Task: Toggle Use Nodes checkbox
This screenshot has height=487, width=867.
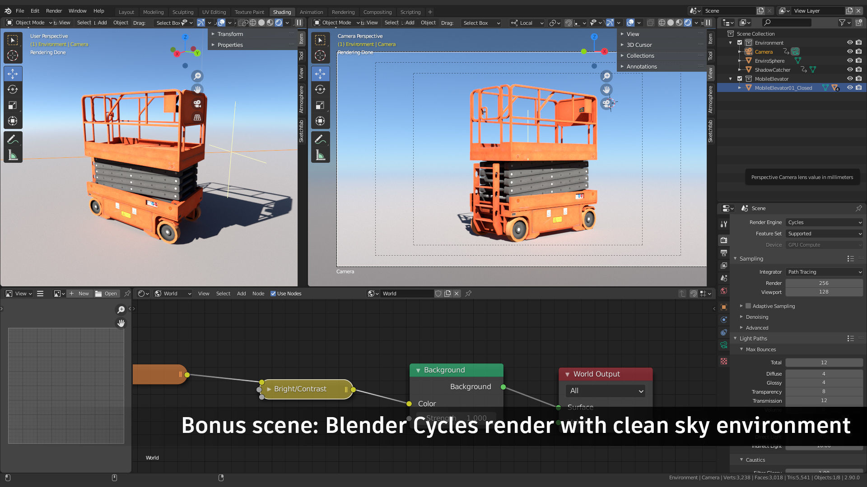Action: pos(273,294)
